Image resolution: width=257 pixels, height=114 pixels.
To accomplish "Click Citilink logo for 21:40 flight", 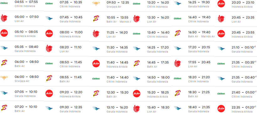I will 221,94.
